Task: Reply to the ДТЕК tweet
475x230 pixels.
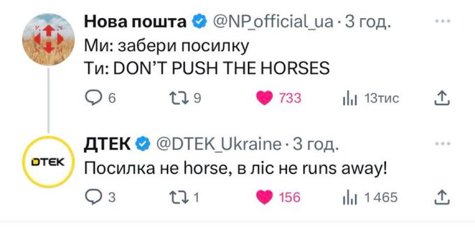Action: [93, 197]
